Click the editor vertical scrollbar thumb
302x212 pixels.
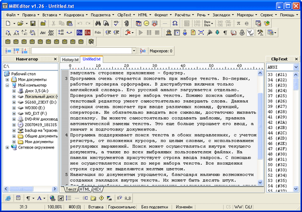click(260, 126)
